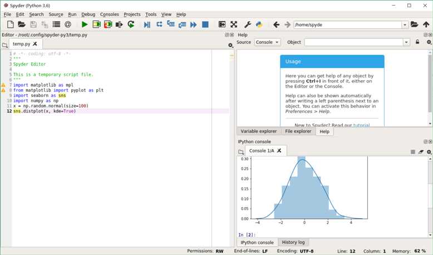Click the IPython console vertical scrollbar
The image size is (433, 255).
click(430, 197)
